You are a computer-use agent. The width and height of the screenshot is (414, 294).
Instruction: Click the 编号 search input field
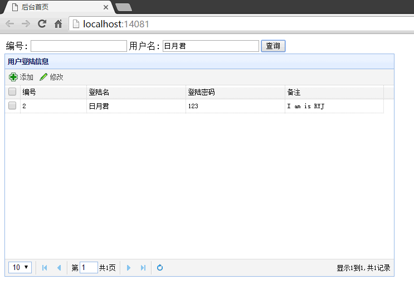[x=79, y=46]
